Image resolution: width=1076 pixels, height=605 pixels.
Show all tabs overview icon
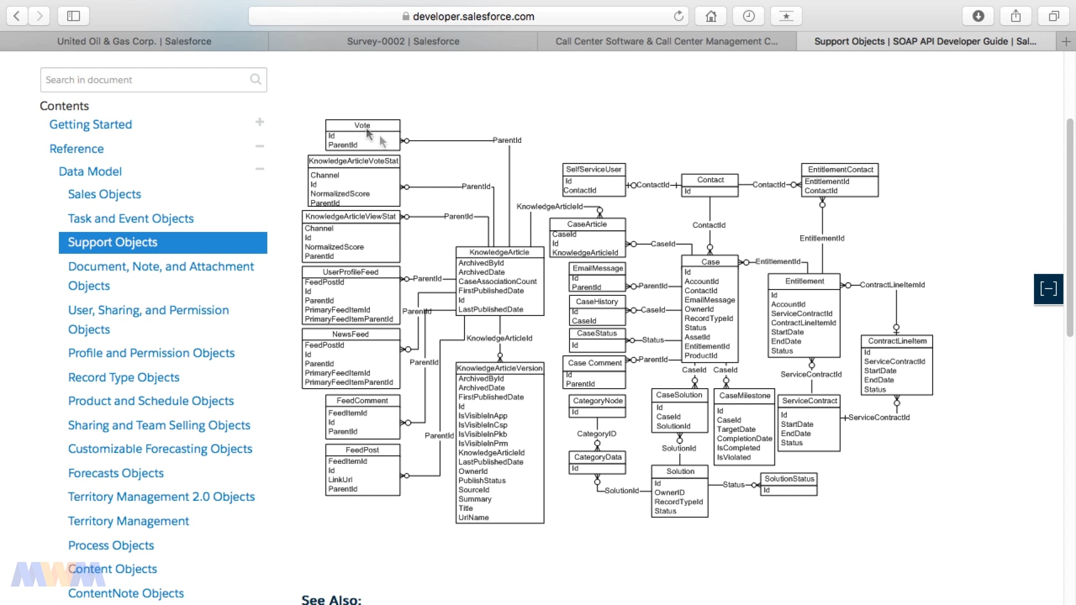coord(1054,16)
